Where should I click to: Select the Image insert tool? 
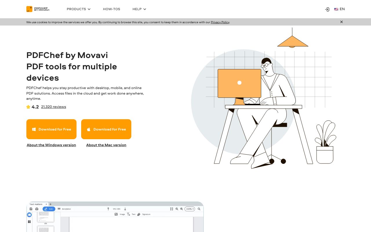120,214
